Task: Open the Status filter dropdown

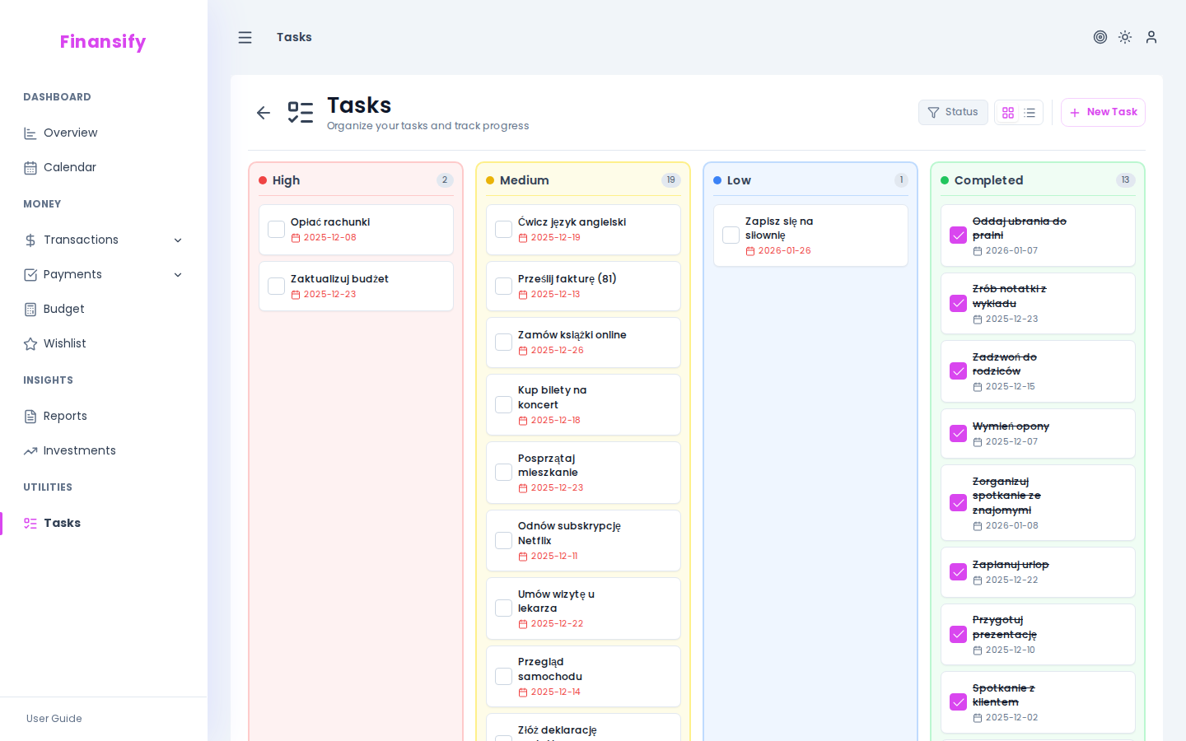Action: pyautogui.click(x=953, y=112)
